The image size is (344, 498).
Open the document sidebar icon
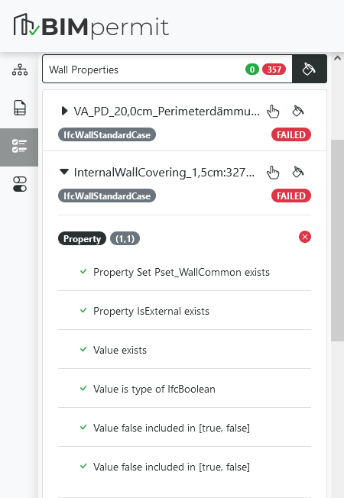pos(20,108)
